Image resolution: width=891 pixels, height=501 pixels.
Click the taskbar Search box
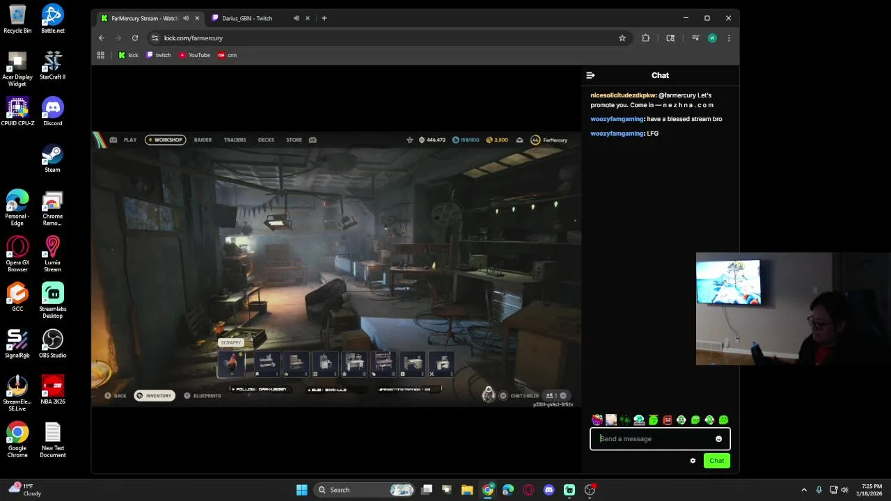365,490
